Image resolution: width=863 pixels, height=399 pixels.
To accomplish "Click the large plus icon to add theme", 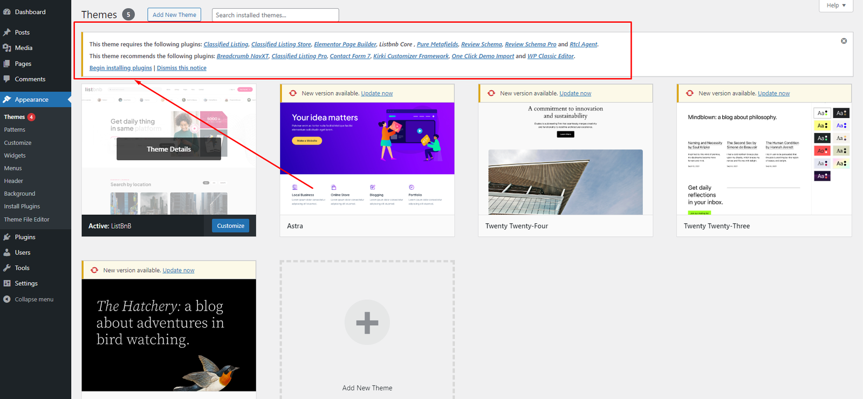I will pos(367,322).
